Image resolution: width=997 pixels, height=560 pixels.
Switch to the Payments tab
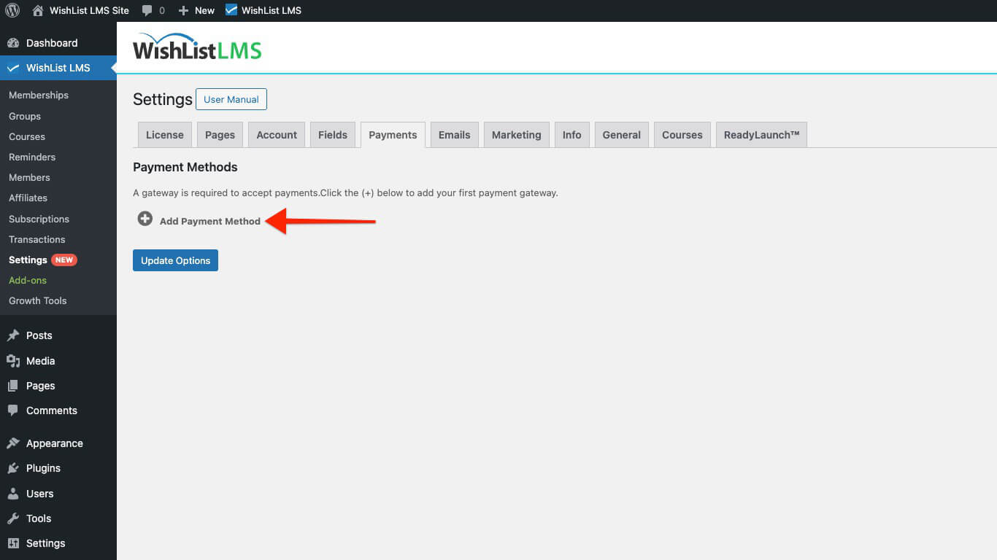(393, 134)
